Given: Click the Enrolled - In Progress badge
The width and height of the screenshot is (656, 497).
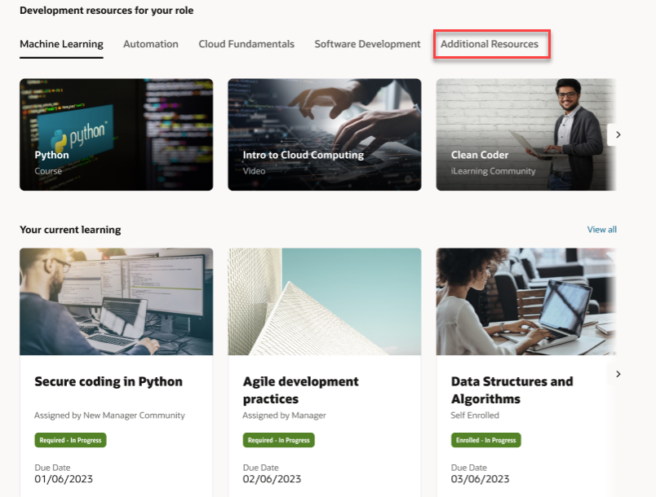Looking at the screenshot, I should point(485,440).
